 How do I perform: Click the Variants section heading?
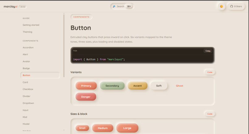(76, 72)
